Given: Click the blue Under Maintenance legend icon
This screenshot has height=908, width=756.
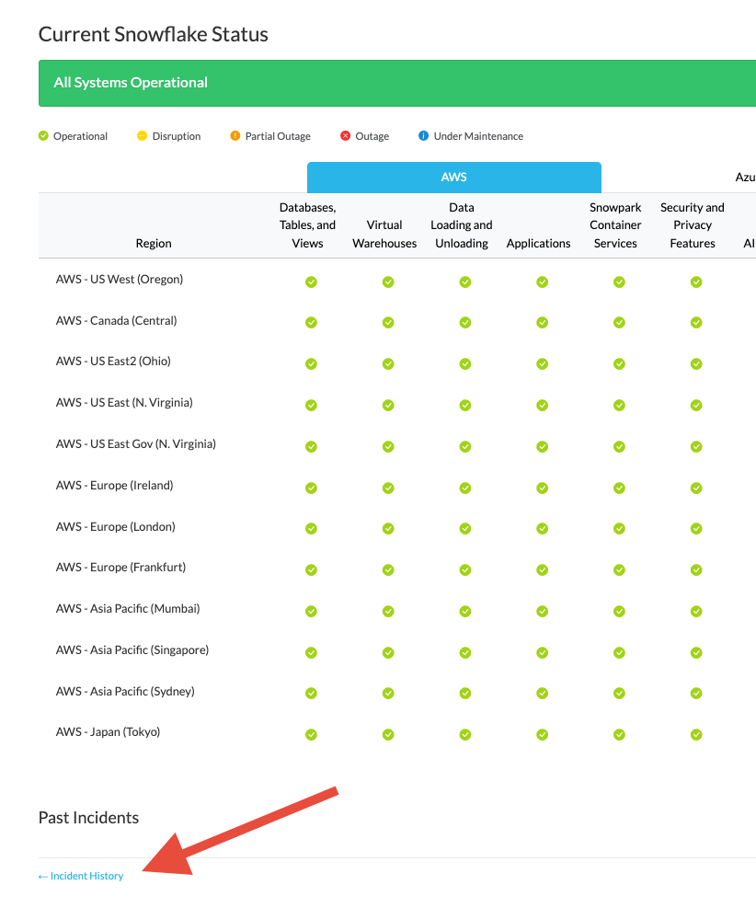Looking at the screenshot, I should (x=424, y=135).
